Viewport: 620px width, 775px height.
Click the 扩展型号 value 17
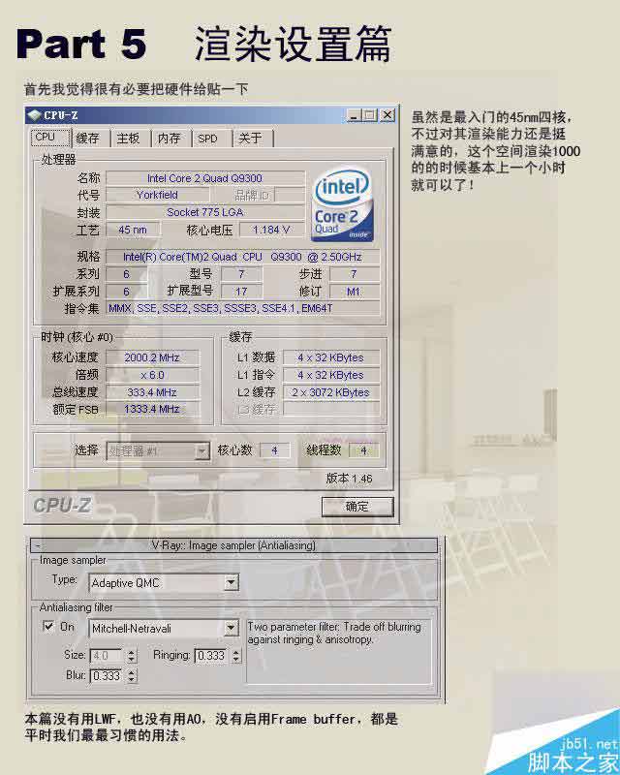242,292
